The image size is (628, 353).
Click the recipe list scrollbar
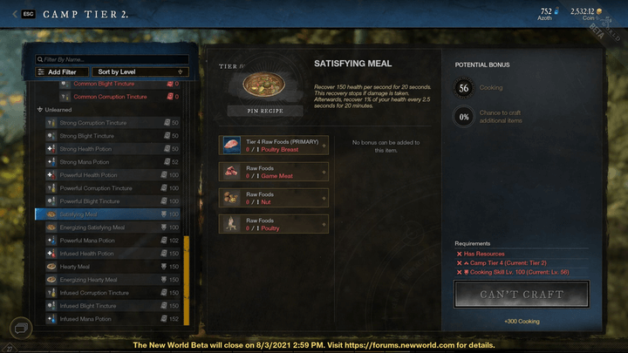click(x=187, y=280)
